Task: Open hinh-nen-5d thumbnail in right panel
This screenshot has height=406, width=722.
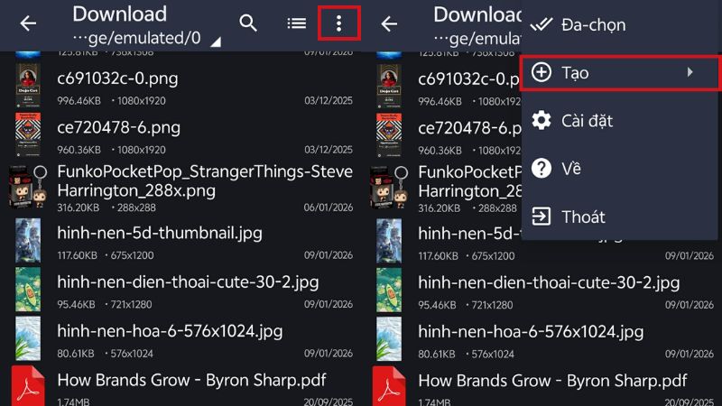Action: point(389,241)
